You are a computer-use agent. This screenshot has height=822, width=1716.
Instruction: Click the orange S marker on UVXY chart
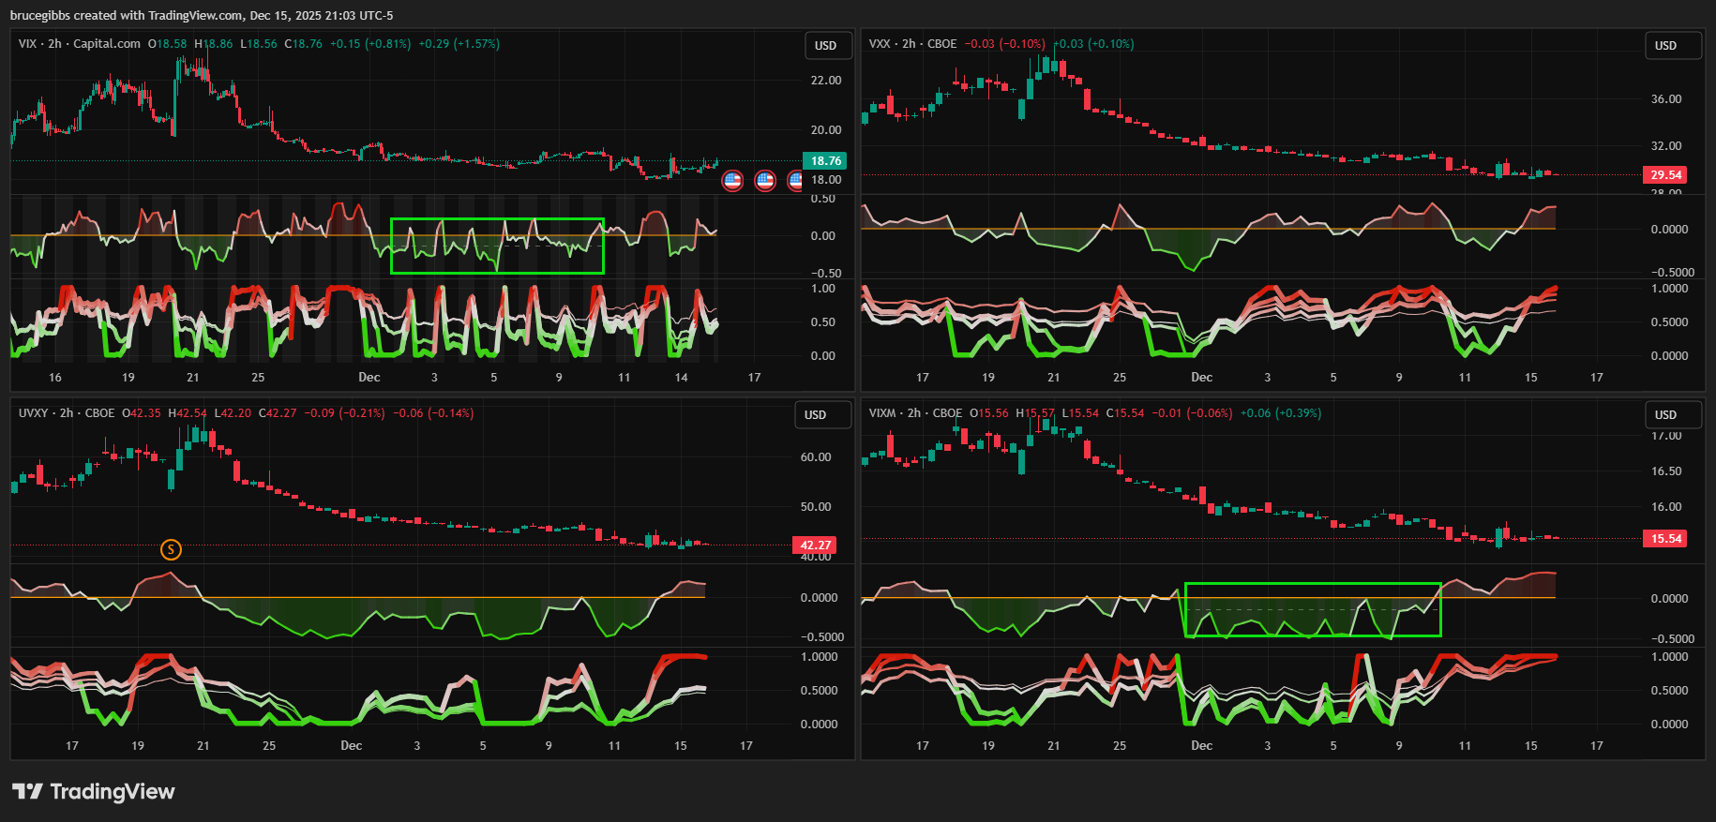tap(171, 549)
